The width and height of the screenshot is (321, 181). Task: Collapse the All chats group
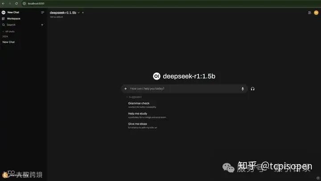(8, 32)
